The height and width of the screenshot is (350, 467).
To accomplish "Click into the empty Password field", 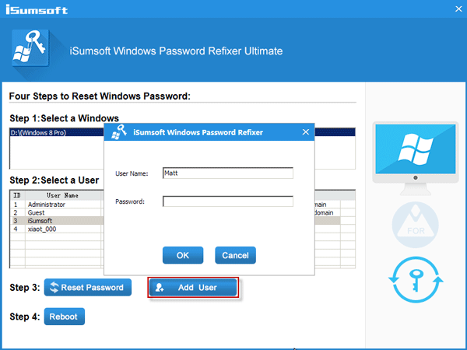I will coord(228,201).
